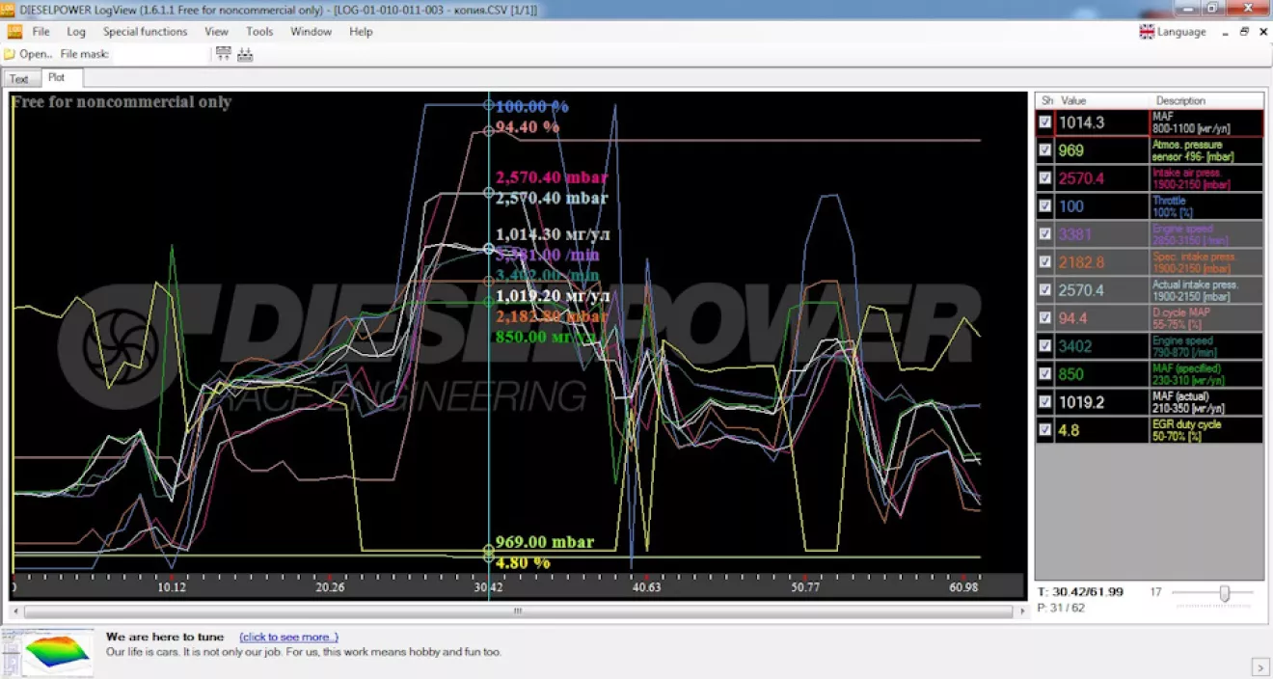Image resolution: width=1273 pixels, height=679 pixels.
Task: Open the Special functions menu
Action: tap(145, 32)
